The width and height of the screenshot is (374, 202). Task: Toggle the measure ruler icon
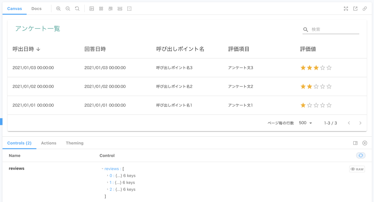point(120,9)
